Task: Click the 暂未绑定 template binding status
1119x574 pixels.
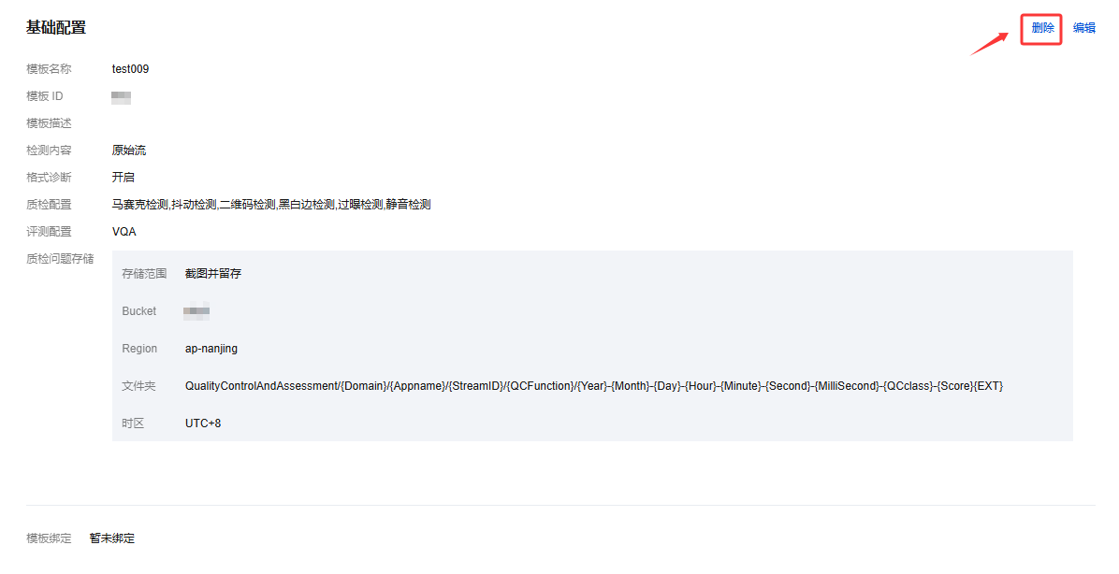Action: click(112, 538)
